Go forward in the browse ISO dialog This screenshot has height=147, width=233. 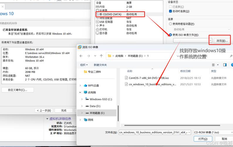pyautogui.click(x=88, y=56)
